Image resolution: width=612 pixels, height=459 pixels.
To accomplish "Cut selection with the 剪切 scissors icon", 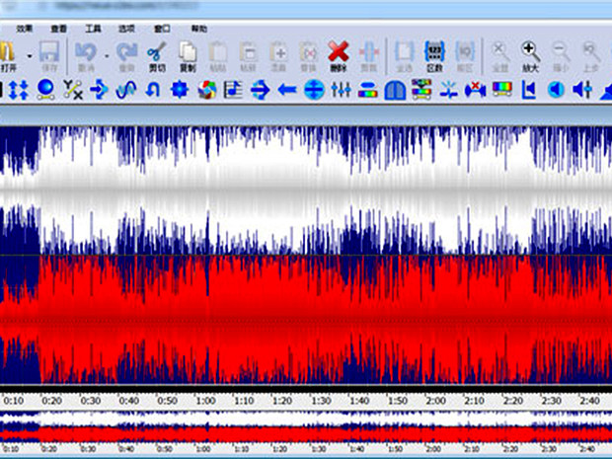I will (156, 54).
